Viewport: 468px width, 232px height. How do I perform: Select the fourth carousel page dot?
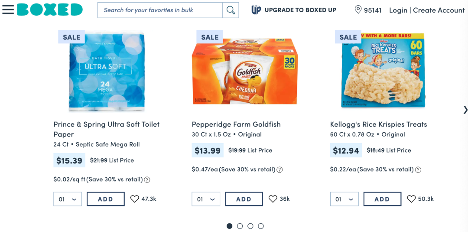pyautogui.click(x=260, y=226)
